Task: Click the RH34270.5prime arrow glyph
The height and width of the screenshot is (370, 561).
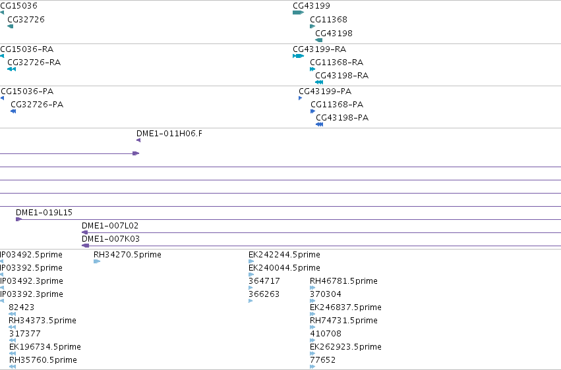Action: tap(97, 261)
